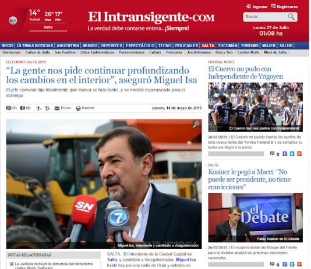Open Calles de Salta submenu link
The height and width of the screenshot is (269, 311).
click(37, 52)
